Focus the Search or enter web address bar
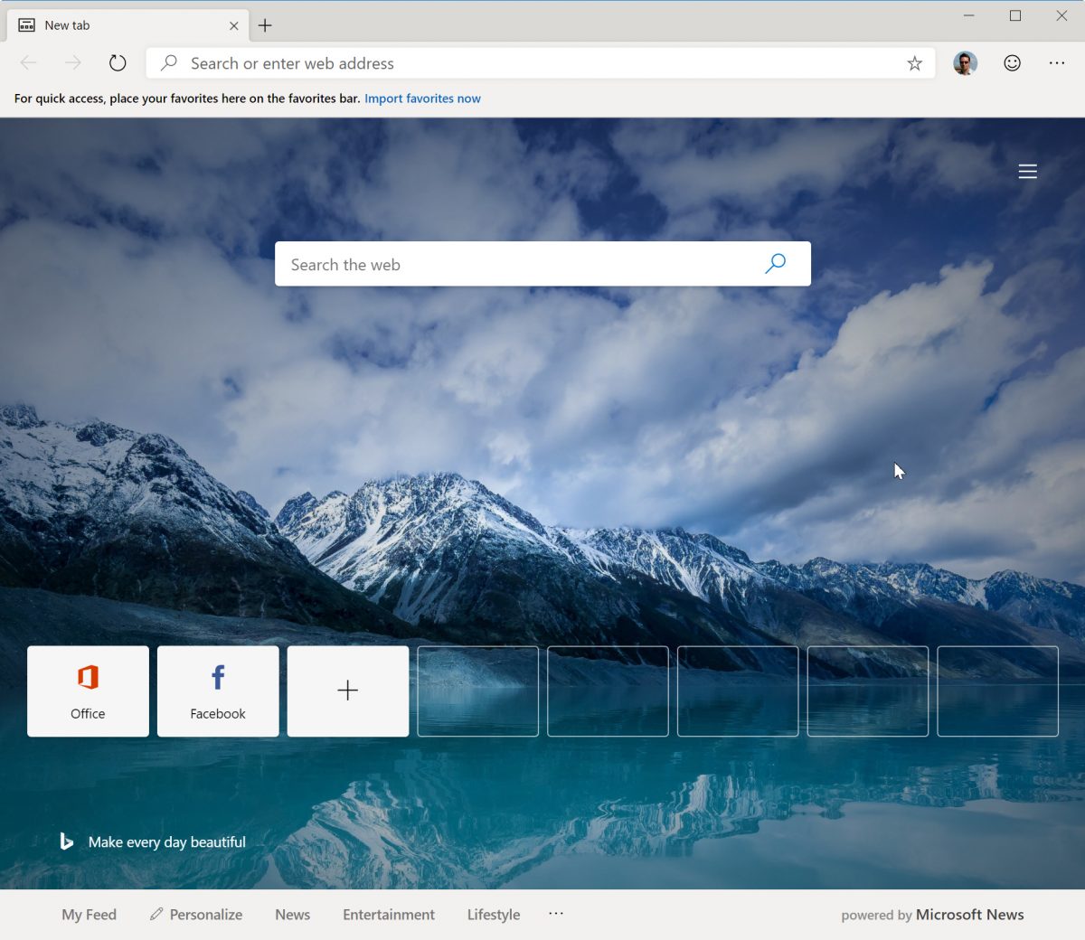 (x=541, y=63)
